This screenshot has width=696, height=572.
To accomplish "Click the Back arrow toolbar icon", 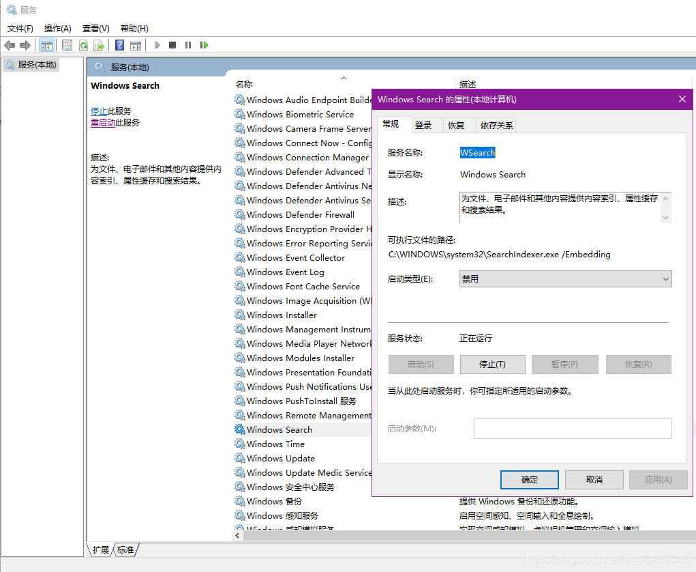I will coord(10,45).
